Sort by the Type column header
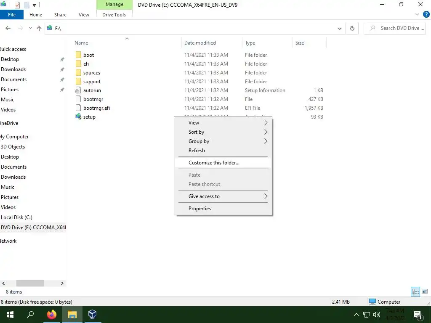Image resolution: width=431 pixels, height=323 pixels. [x=250, y=43]
